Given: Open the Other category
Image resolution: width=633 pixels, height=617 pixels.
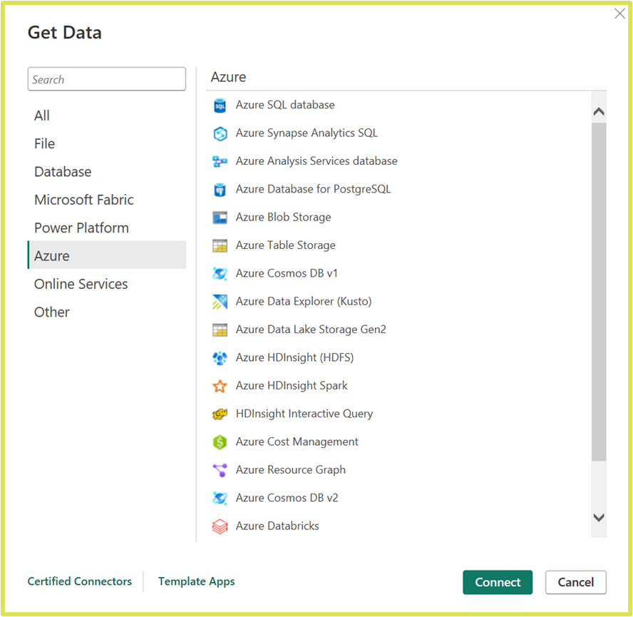Looking at the screenshot, I should 107,312.
